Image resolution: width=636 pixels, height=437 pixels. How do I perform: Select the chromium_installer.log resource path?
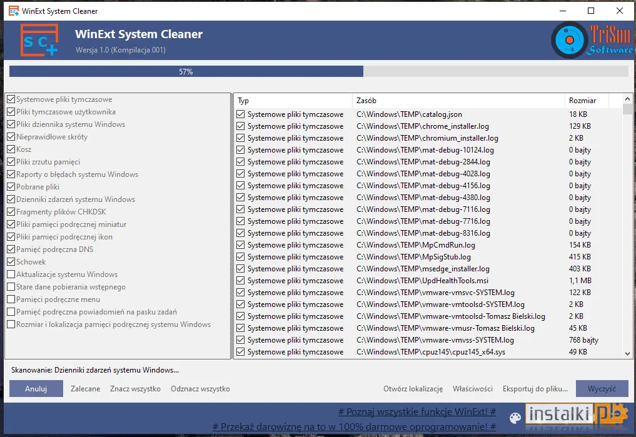tap(428, 138)
